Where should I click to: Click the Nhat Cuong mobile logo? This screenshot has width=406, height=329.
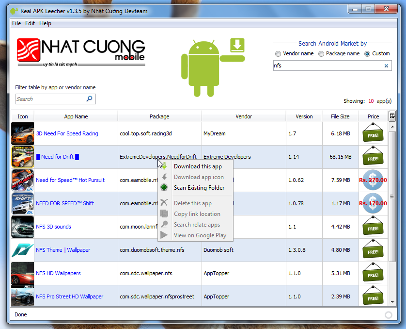tap(81, 52)
